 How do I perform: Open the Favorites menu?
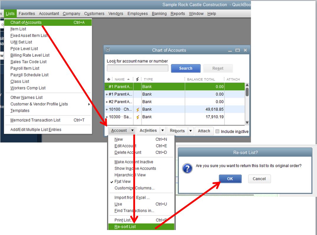27,14
